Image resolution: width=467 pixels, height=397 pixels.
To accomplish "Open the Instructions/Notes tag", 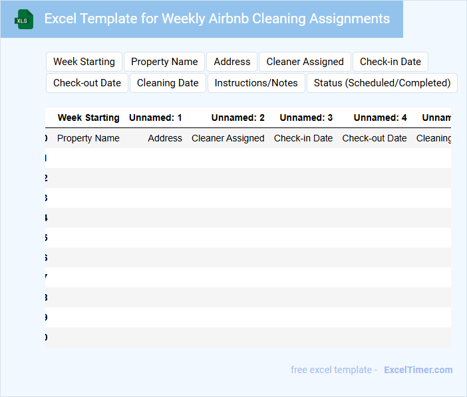I will (256, 83).
